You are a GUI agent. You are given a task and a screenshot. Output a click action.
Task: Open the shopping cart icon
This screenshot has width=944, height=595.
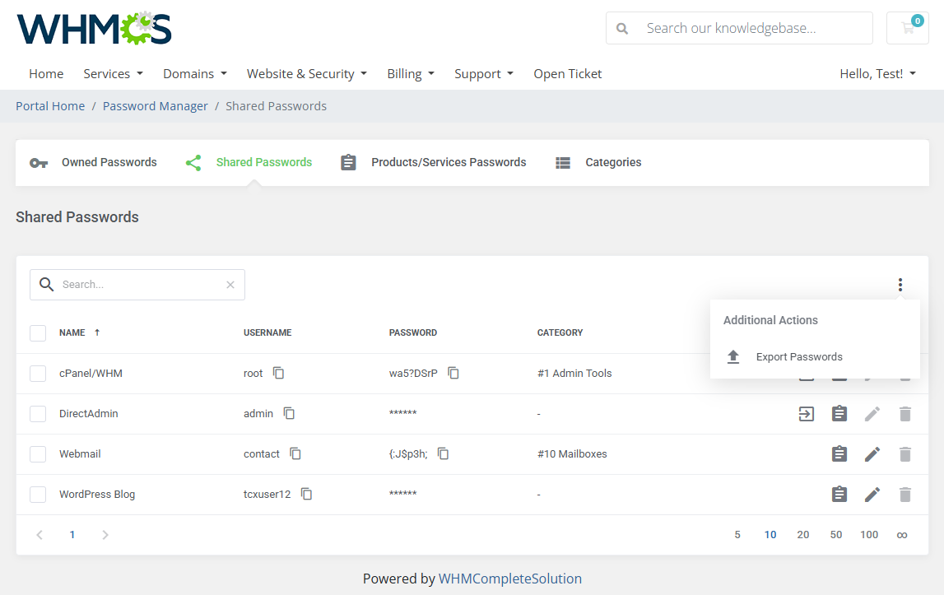coord(908,28)
